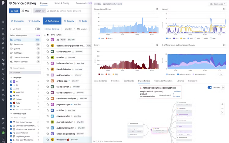Expand the Latency graph to fullscreen
The image size is (229, 143).
(x=224, y=9)
